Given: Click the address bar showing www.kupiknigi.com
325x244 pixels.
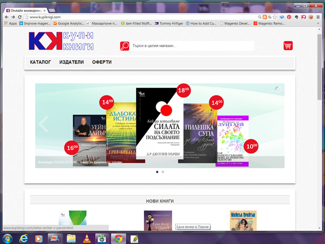Looking at the screenshot, I should click(x=141, y=17).
